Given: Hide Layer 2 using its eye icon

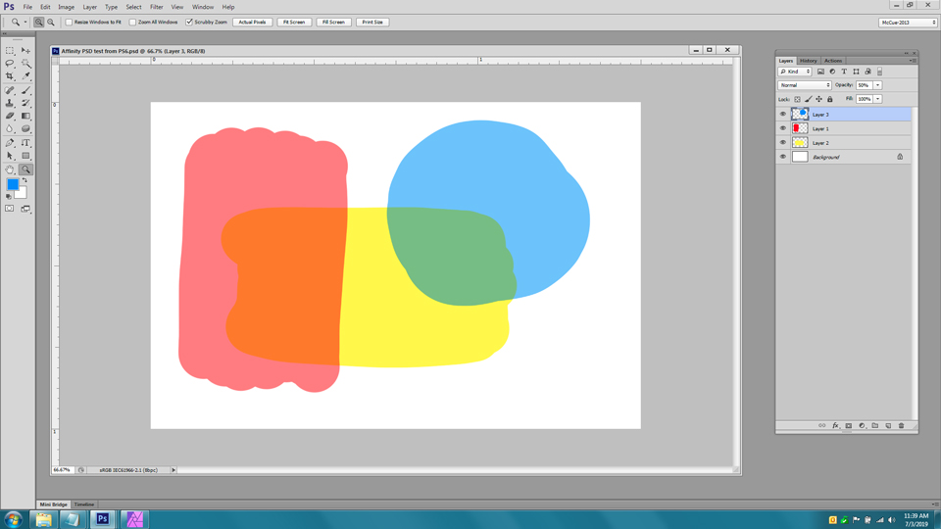Looking at the screenshot, I should [x=783, y=143].
